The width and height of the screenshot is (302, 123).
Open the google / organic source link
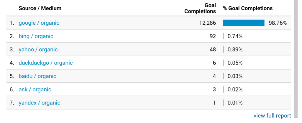pos(39,23)
